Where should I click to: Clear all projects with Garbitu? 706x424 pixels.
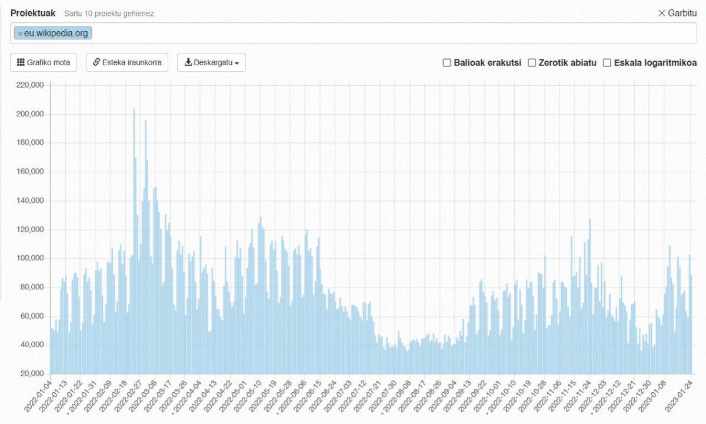click(677, 13)
